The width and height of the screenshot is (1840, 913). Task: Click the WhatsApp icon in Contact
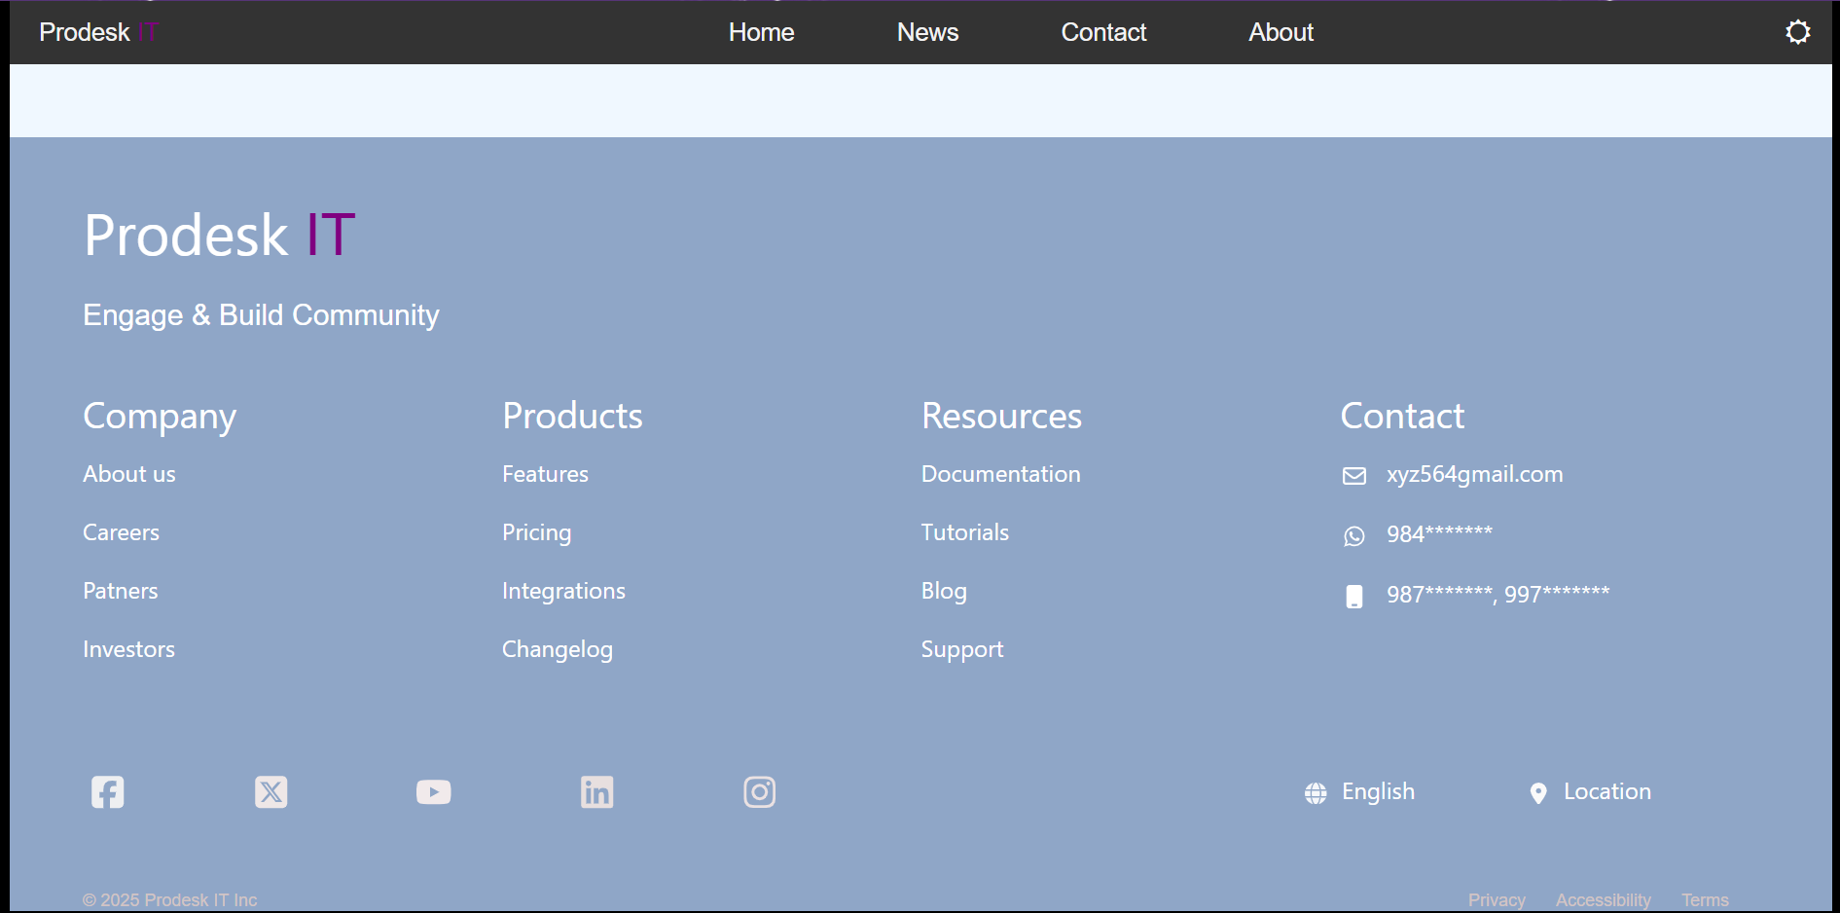pyautogui.click(x=1354, y=536)
